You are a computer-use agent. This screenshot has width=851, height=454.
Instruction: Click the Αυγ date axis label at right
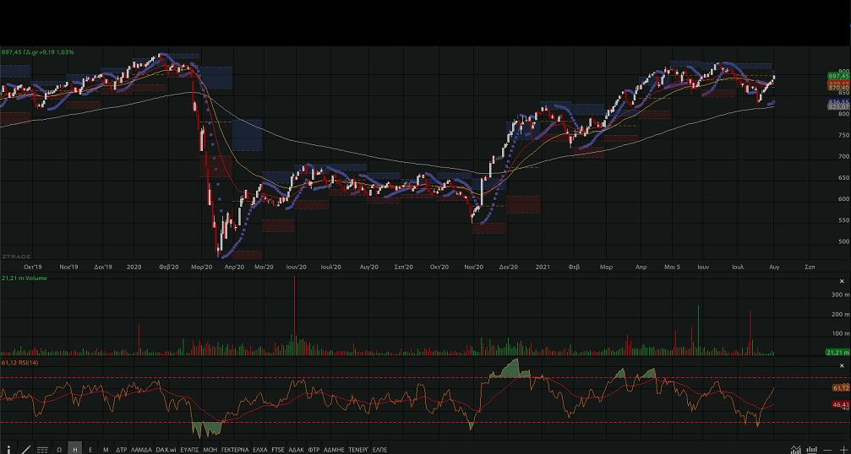pos(774,268)
